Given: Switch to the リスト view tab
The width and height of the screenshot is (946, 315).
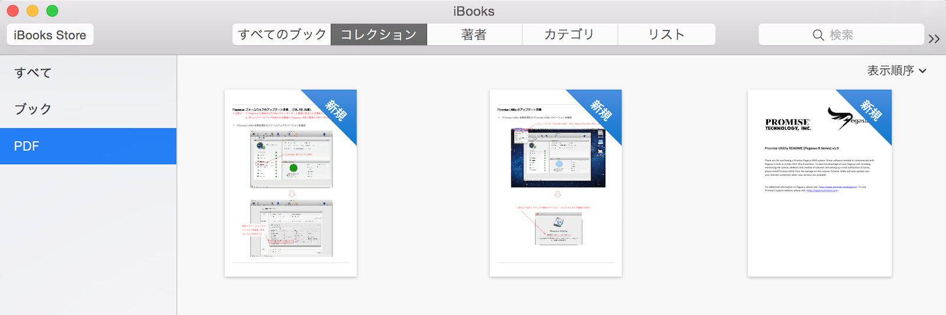Looking at the screenshot, I should click(x=666, y=35).
